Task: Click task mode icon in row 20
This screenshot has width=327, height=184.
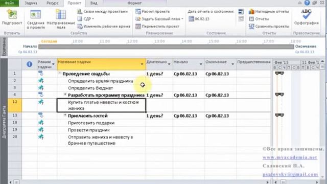Action: [x=41, y=136]
